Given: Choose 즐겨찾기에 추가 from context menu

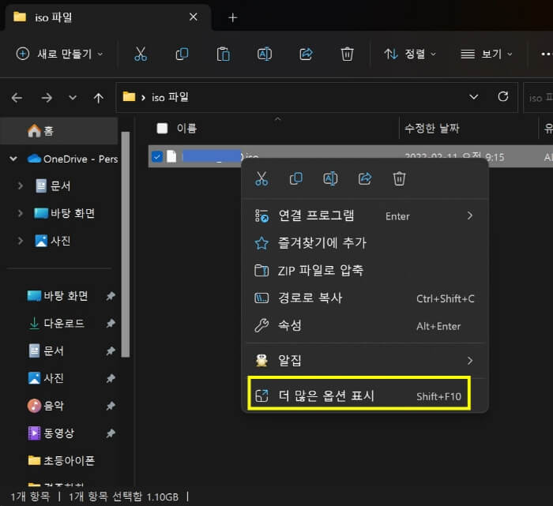Looking at the screenshot, I should coord(364,243).
